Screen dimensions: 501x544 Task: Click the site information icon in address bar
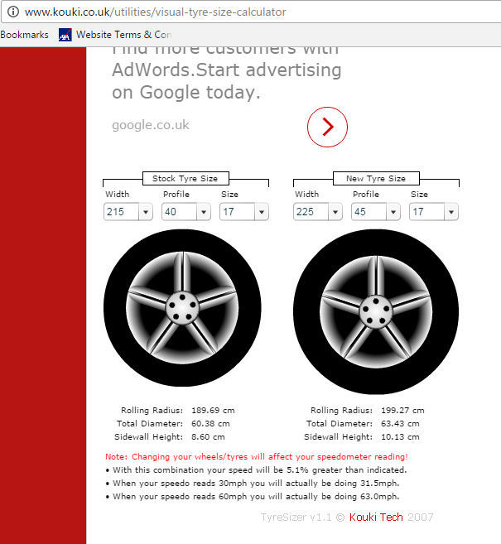[12, 12]
